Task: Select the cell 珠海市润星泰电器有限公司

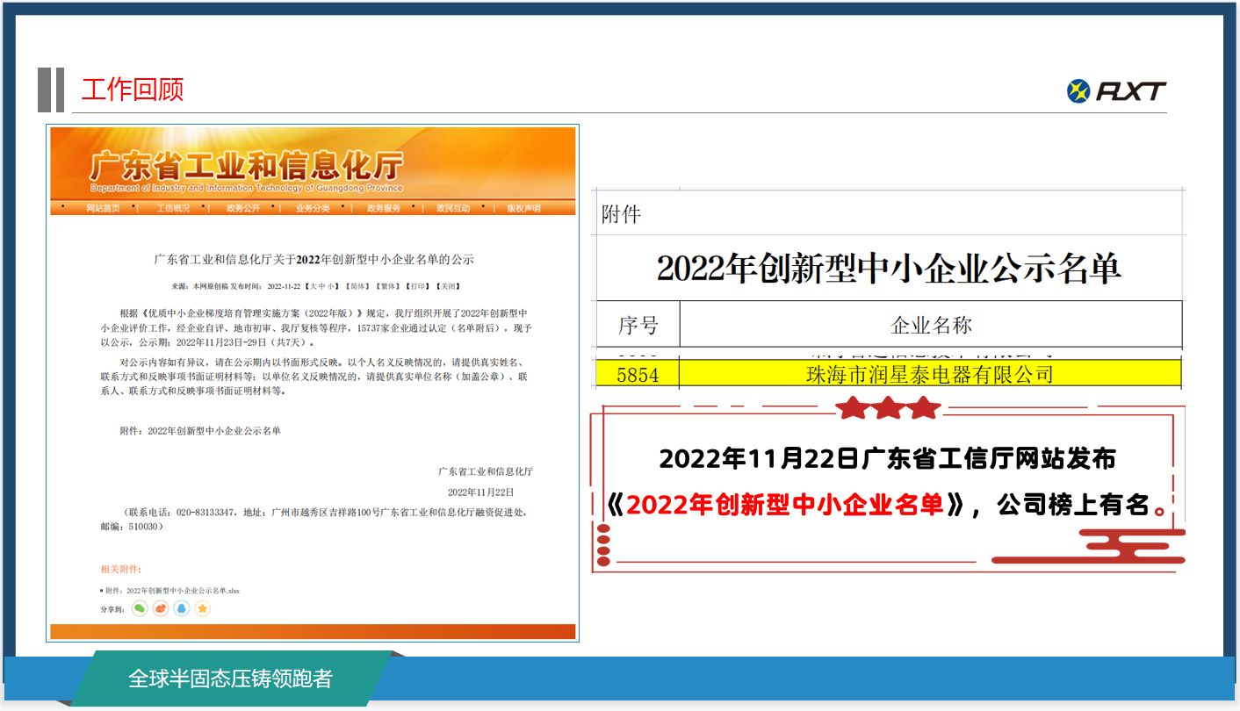Action: click(x=931, y=375)
